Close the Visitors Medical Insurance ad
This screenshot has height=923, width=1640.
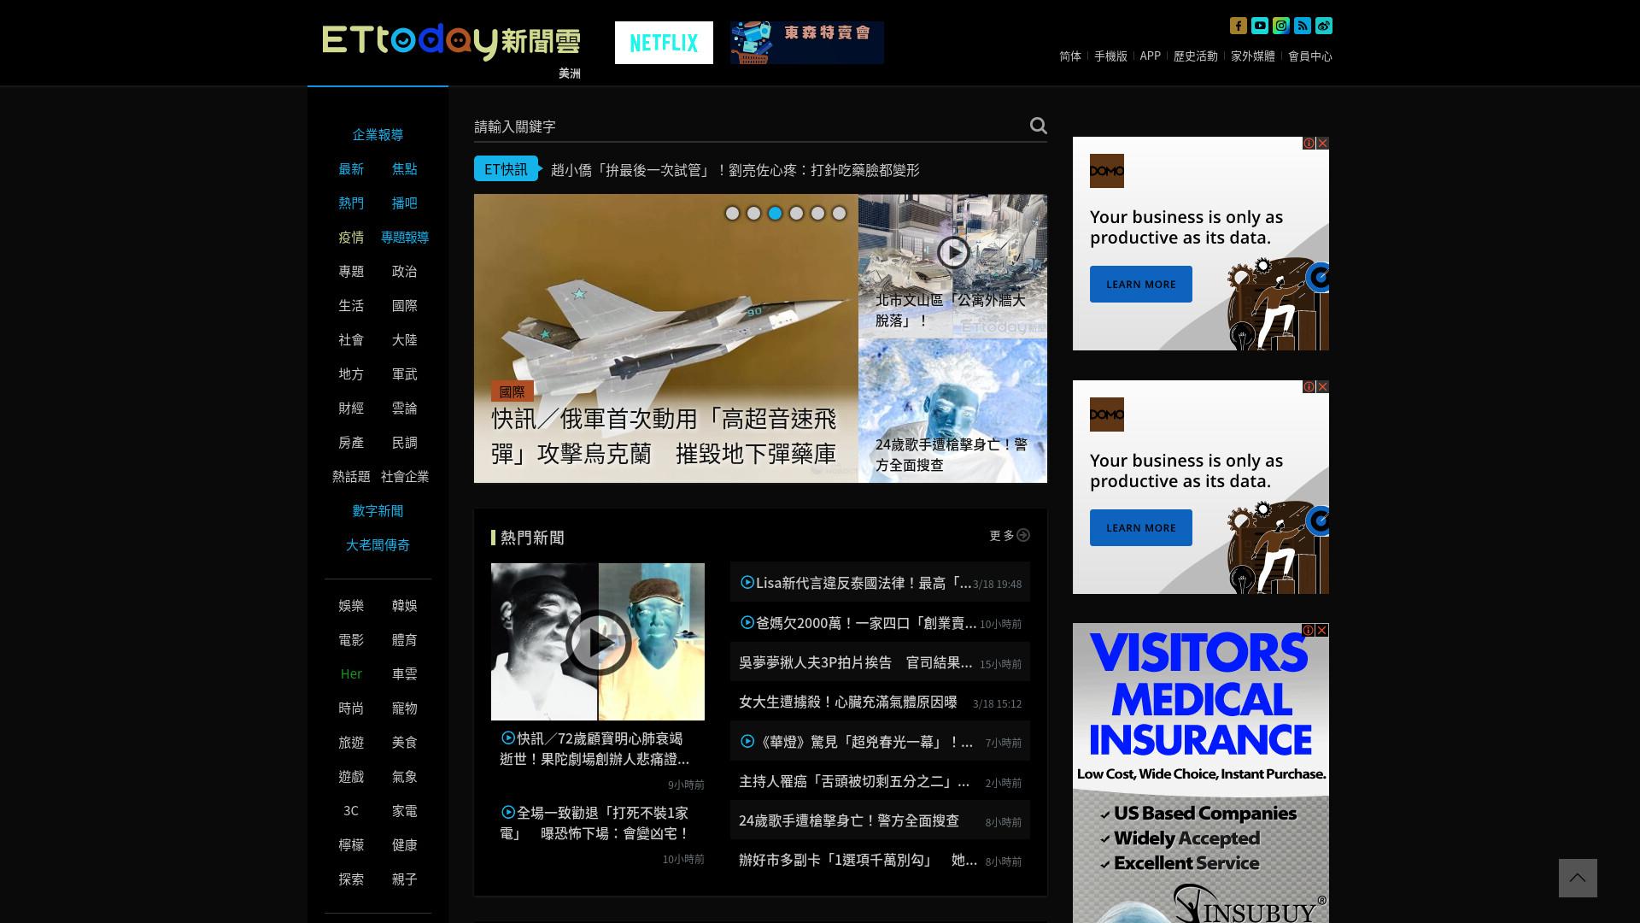pos(1322,630)
